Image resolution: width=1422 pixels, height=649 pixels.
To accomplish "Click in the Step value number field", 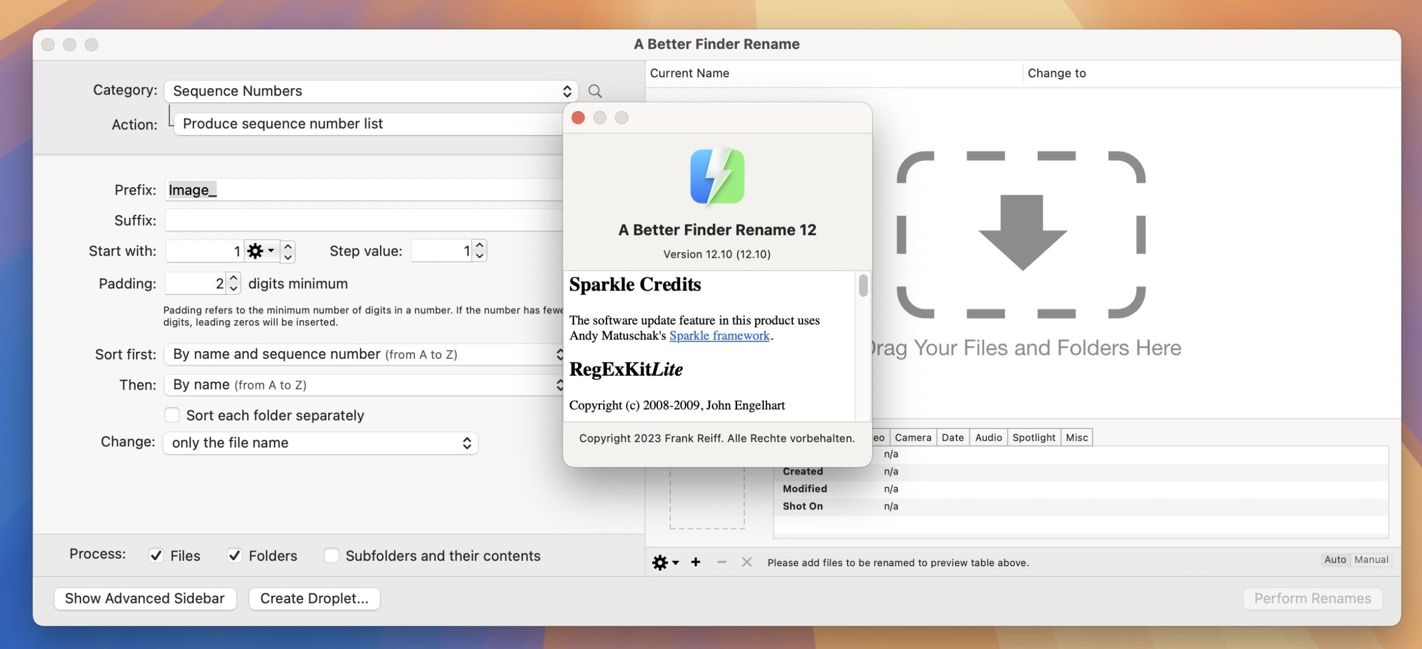I will pos(442,251).
